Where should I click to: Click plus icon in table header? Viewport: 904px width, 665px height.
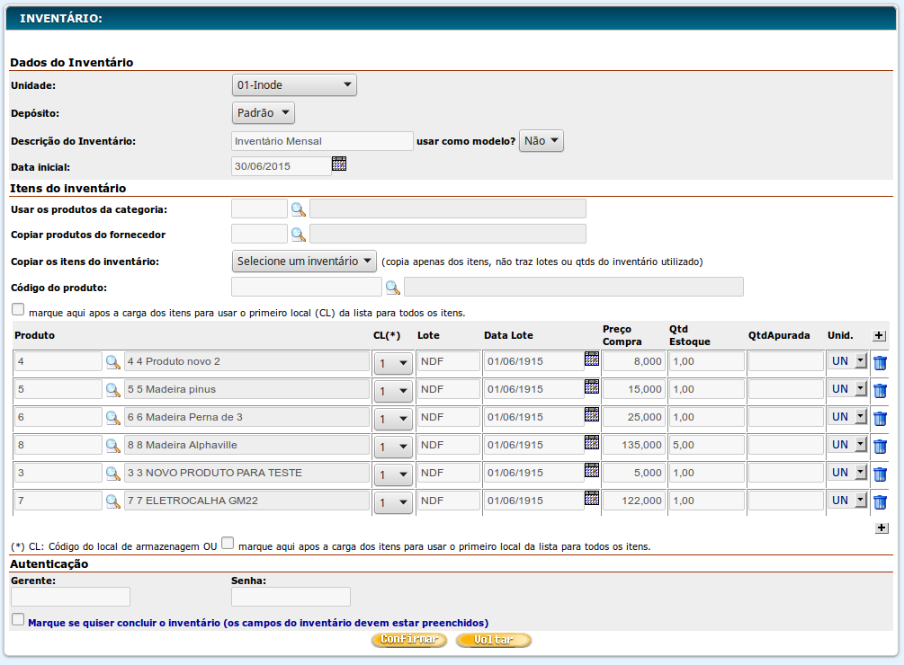pyautogui.click(x=880, y=335)
